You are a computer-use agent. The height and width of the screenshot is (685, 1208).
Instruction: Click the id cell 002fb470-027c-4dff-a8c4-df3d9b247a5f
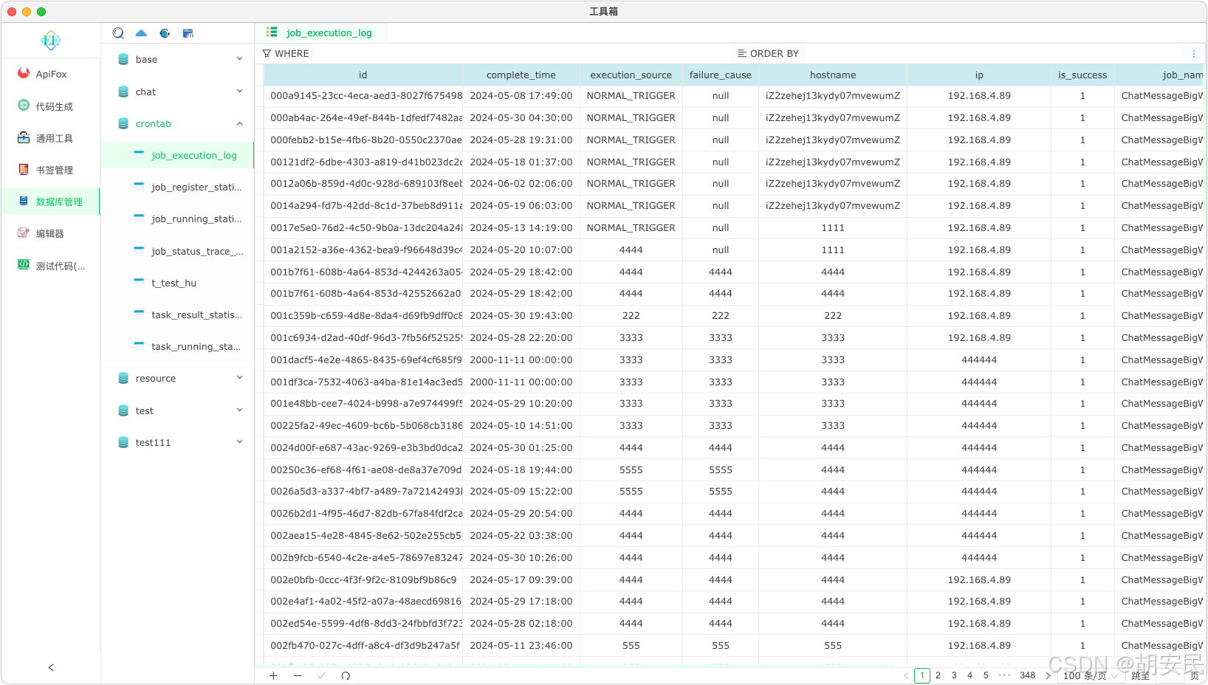[363, 646]
